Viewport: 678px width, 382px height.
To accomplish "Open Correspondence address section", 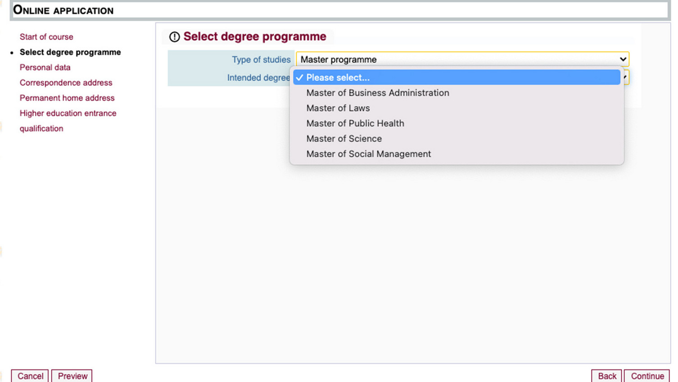I will [x=66, y=83].
